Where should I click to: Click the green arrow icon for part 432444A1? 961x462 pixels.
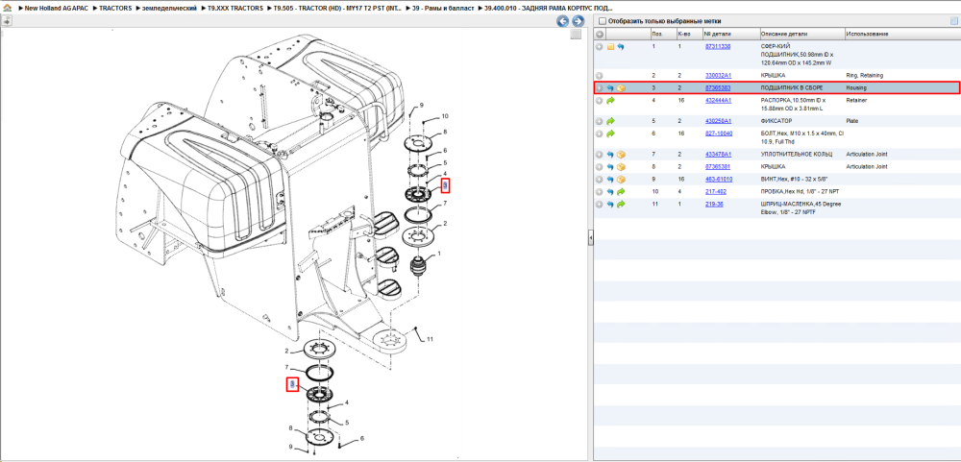click(610, 101)
